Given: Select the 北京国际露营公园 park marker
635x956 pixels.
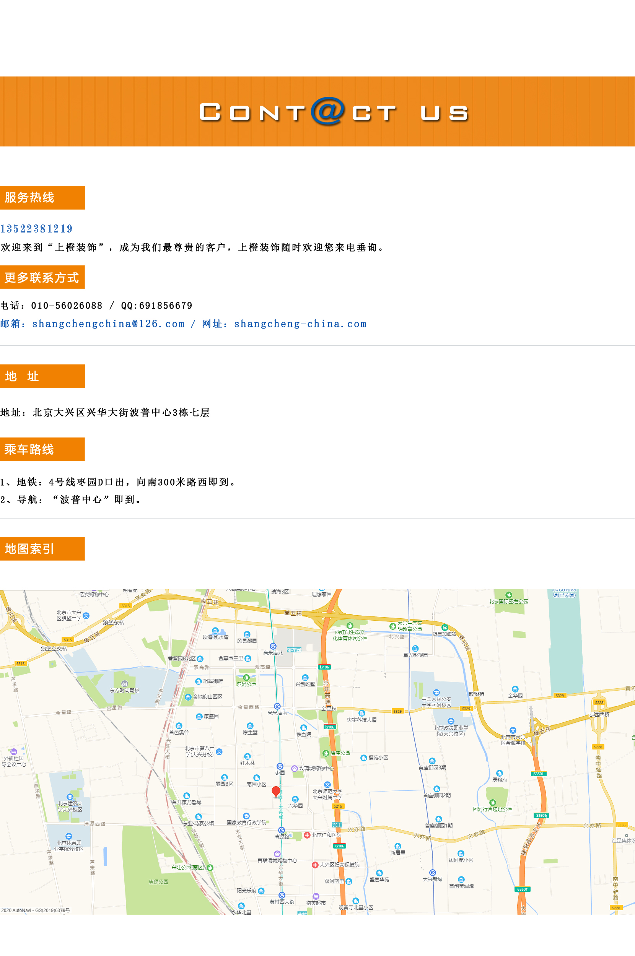Looking at the screenshot, I should click(x=509, y=595).
